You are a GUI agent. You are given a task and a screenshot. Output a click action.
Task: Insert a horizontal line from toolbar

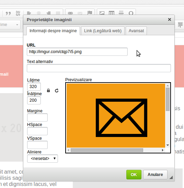[121, 13]
